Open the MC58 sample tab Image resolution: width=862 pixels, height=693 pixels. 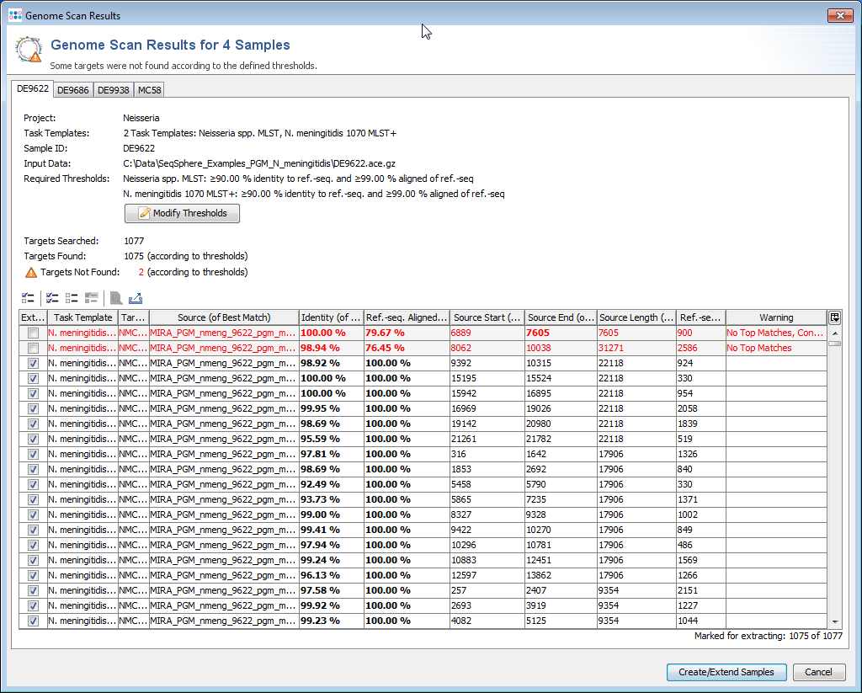point(149,90)
